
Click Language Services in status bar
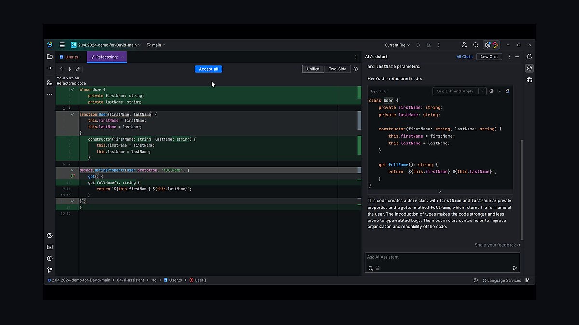[x=502, y=280]
